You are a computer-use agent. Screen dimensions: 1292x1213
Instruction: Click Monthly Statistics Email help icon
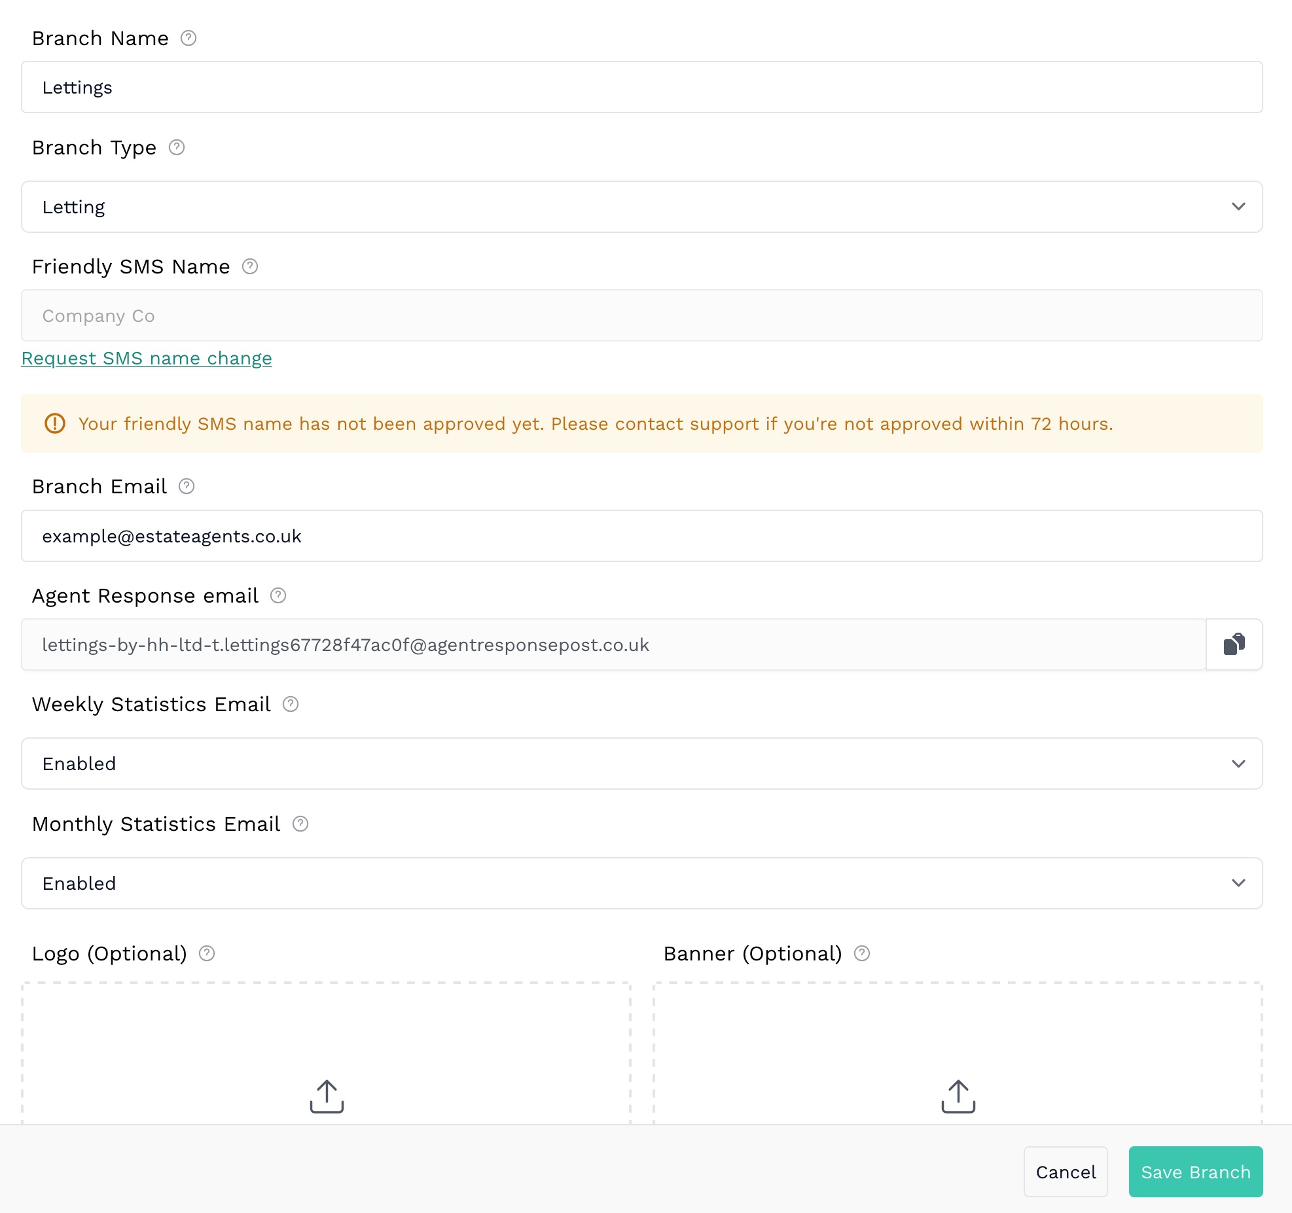(300, 824)
